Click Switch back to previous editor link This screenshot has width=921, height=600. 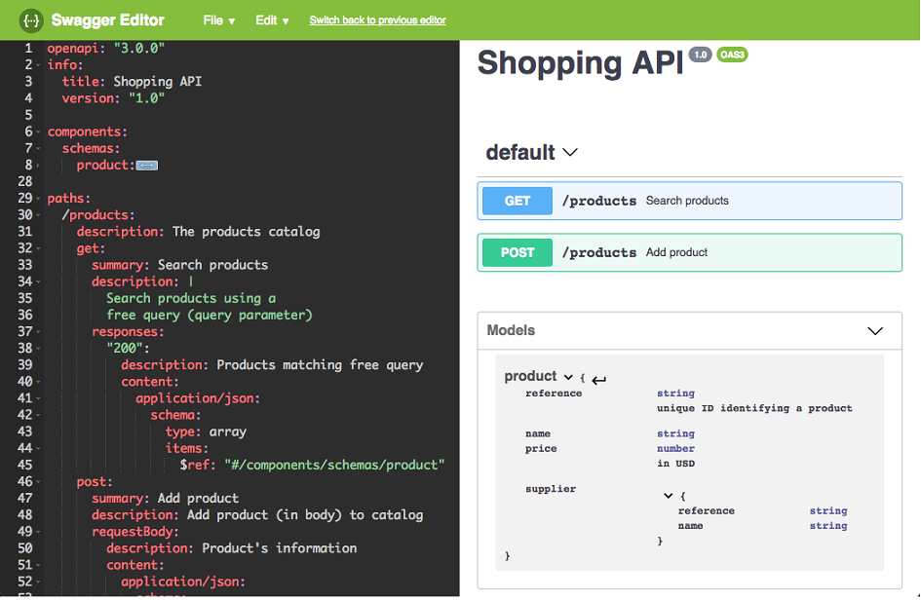[x=377, y=20]
